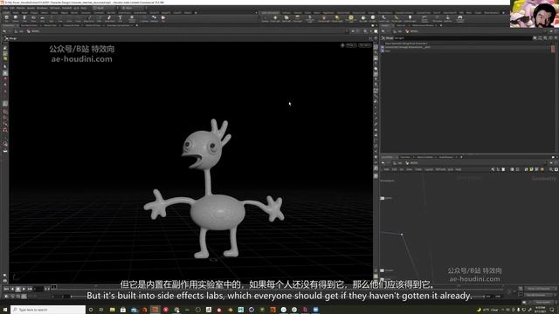The height and width of the screenshot is (314, 559).
Task: Add a Gamepad Camera from the shelf
Action: click(460, 18)
